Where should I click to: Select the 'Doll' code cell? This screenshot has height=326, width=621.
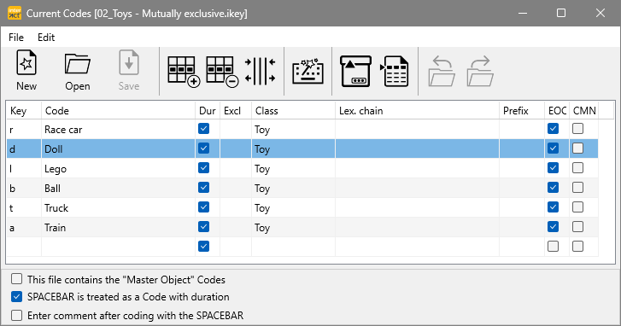[119, 148]
